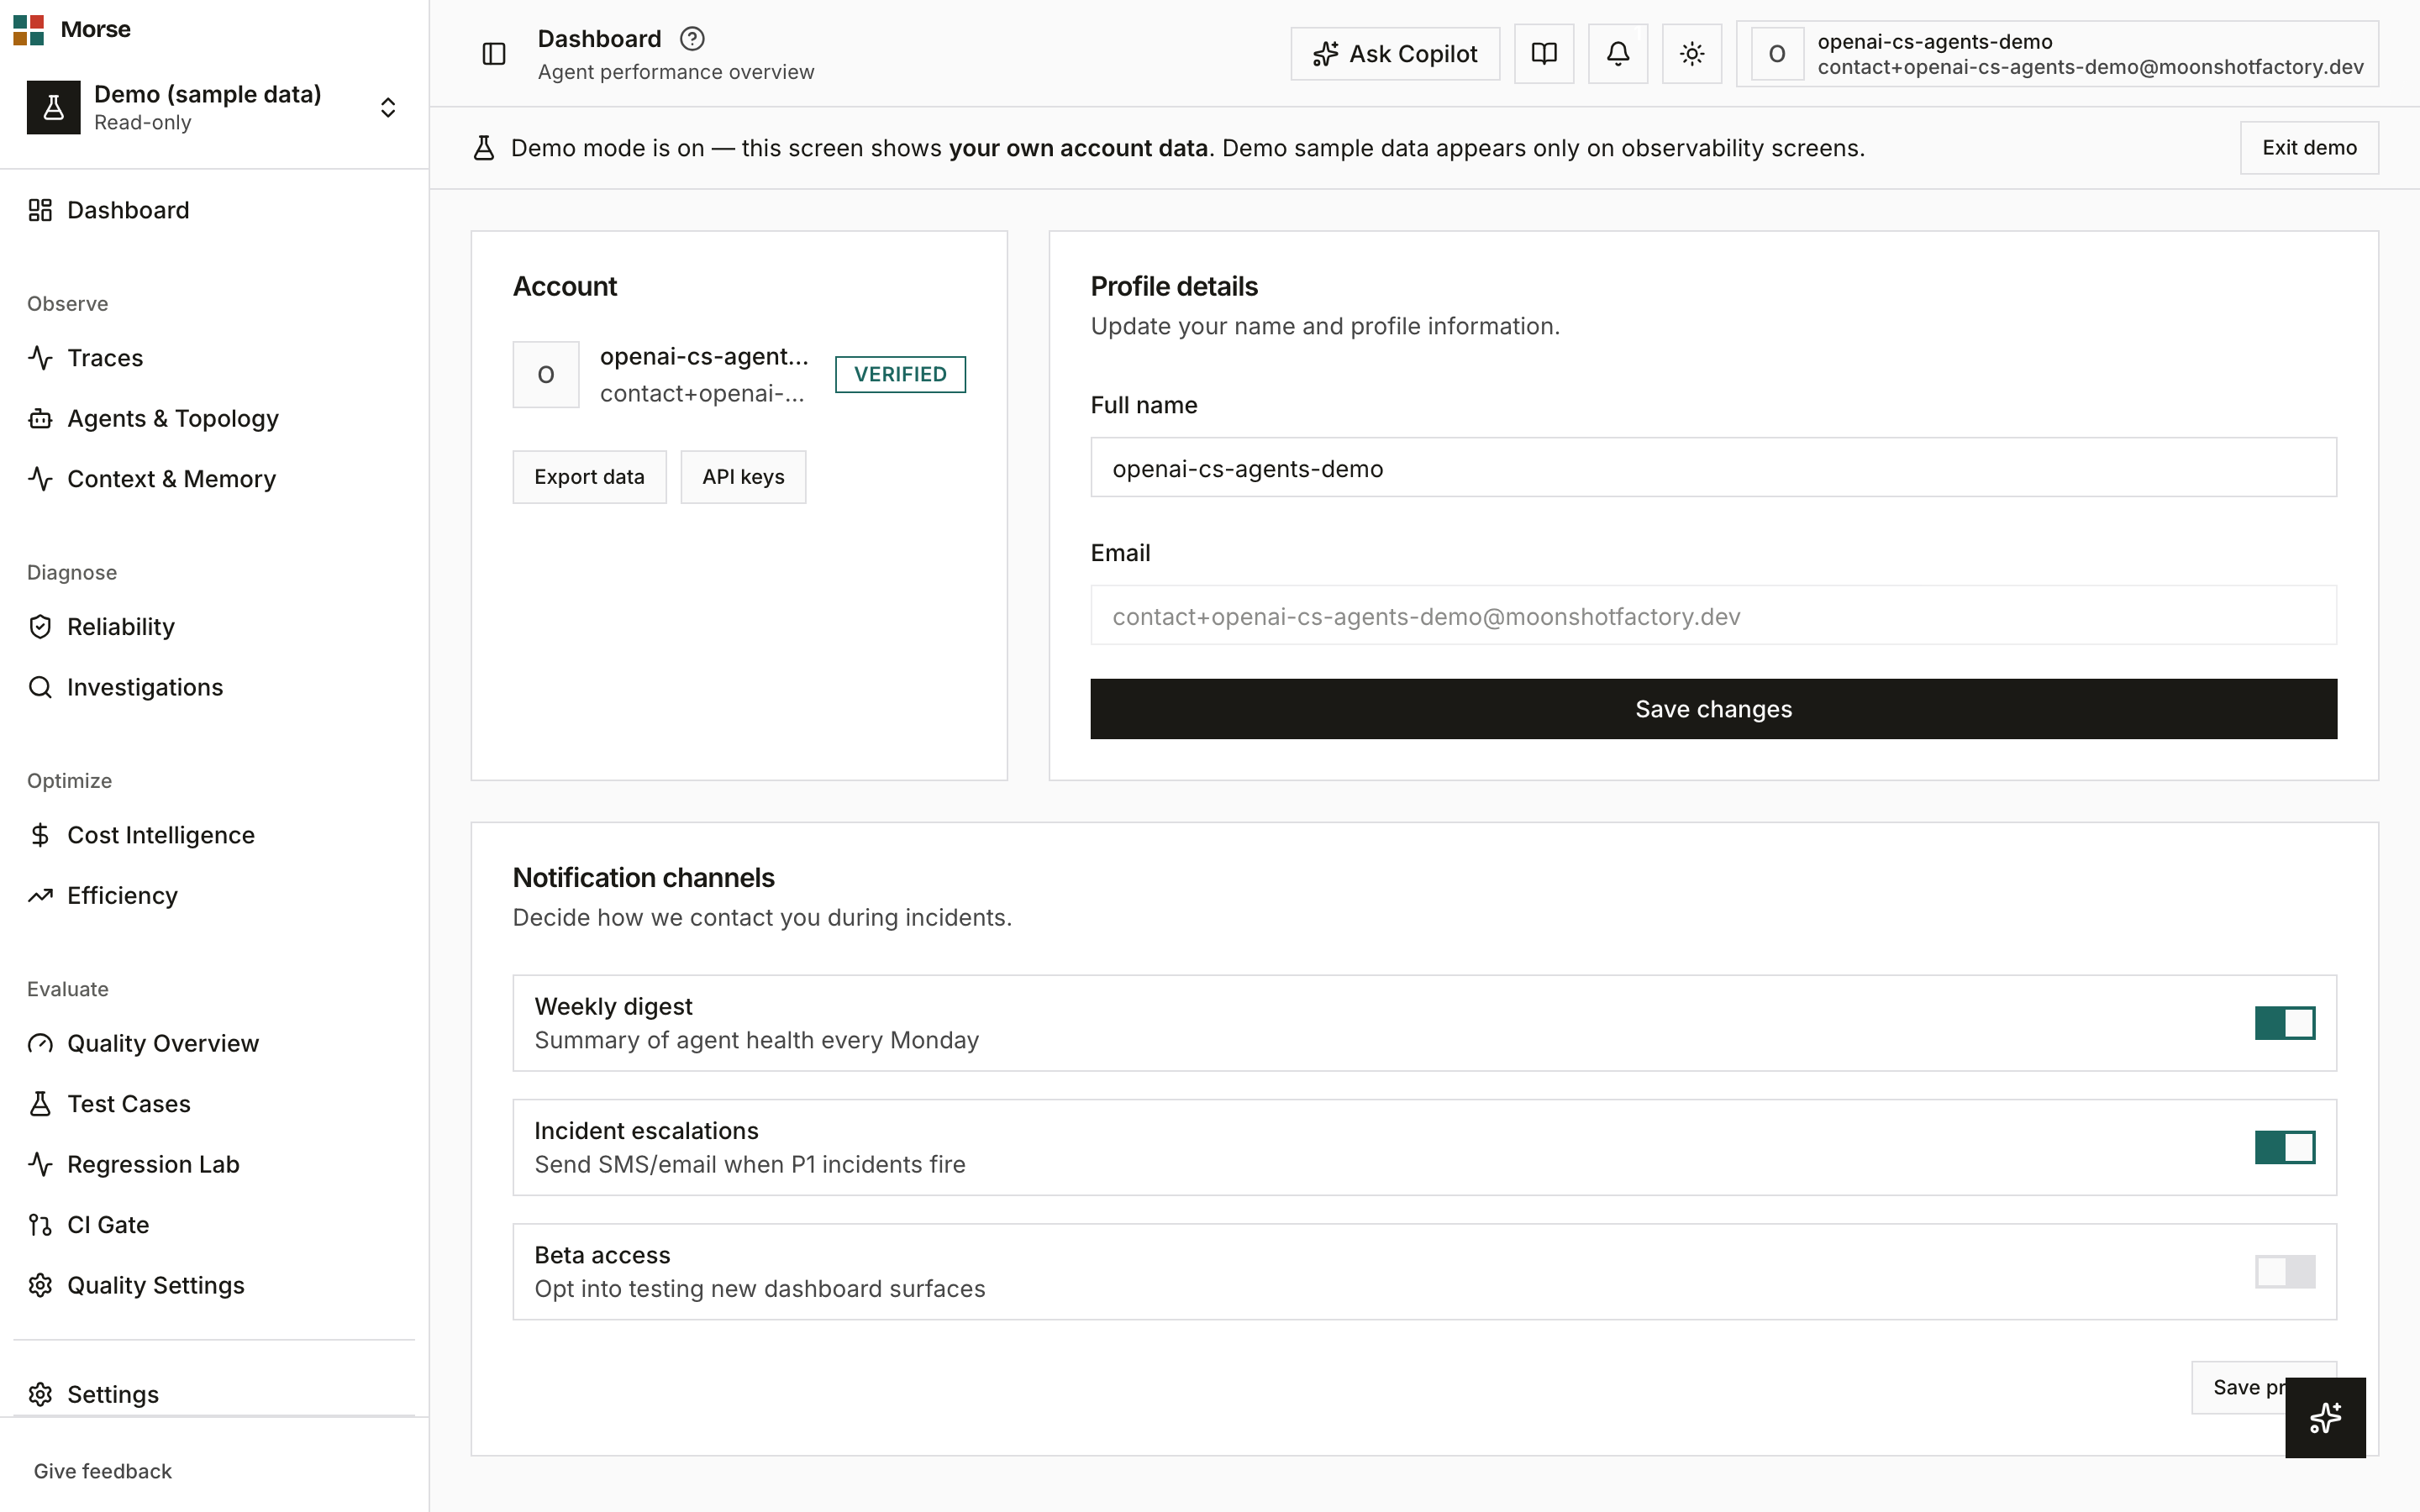Click the Save changes button
2420x1512 pixels.
1713,709
